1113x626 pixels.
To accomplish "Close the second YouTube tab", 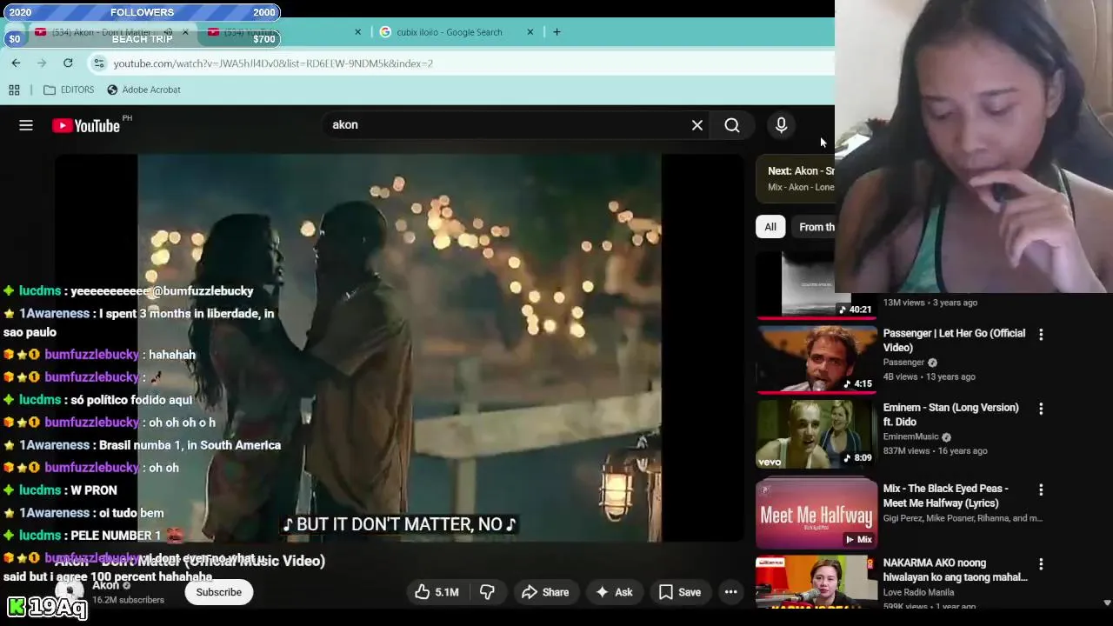I will [x=357, y=32].
